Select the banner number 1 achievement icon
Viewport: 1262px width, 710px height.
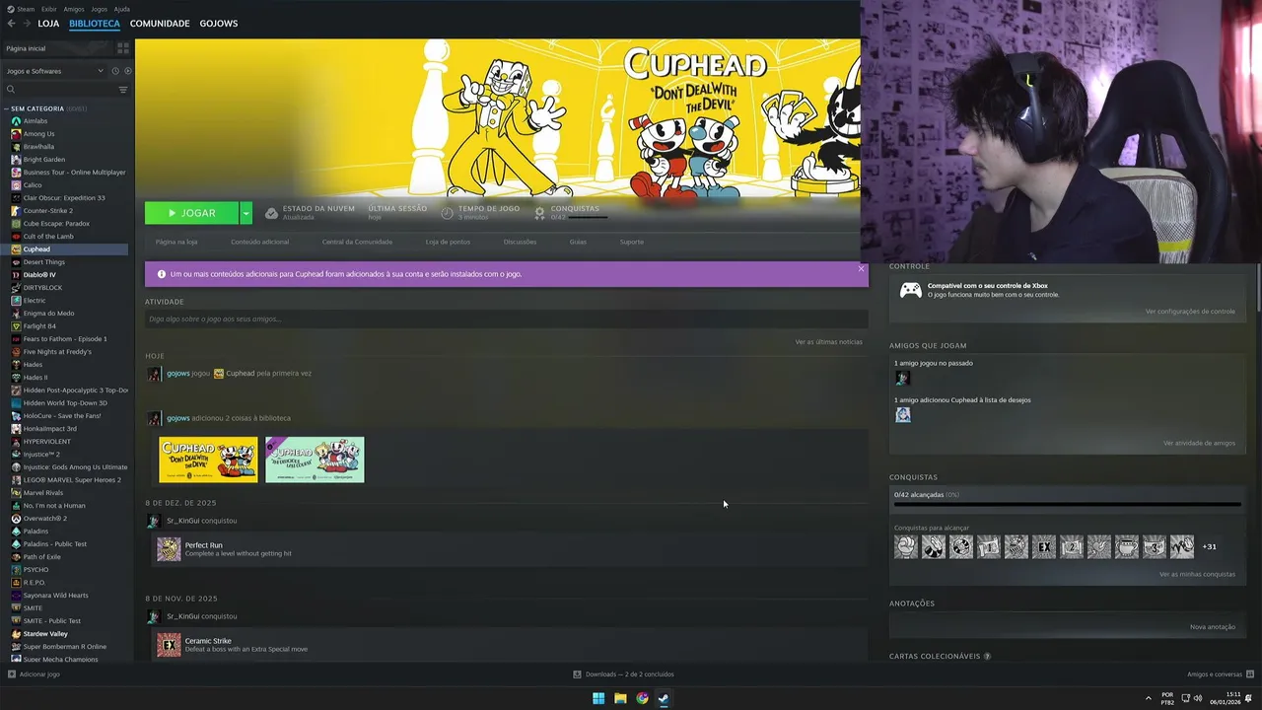[989, 546]
